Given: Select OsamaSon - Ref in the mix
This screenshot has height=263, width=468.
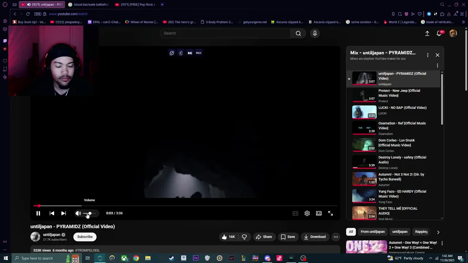Looking at the screenshot, I should tap(393, 129).
